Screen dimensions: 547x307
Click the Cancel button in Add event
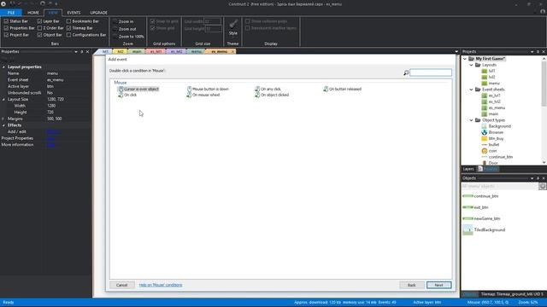121,285
